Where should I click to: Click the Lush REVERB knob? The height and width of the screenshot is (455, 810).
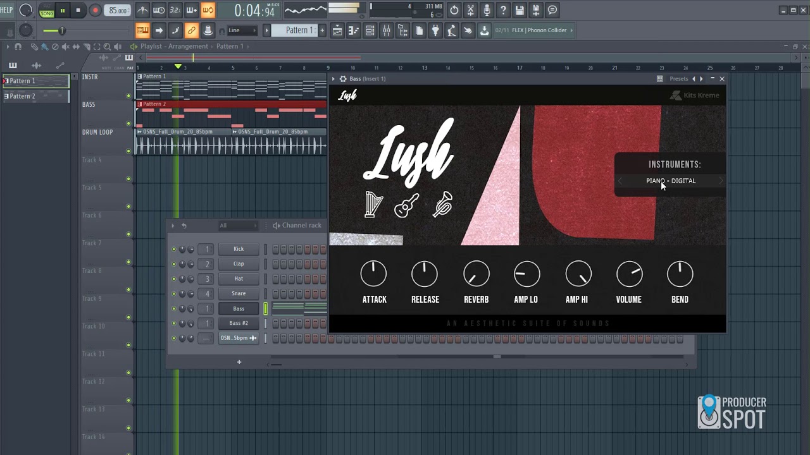pos(476,274)
